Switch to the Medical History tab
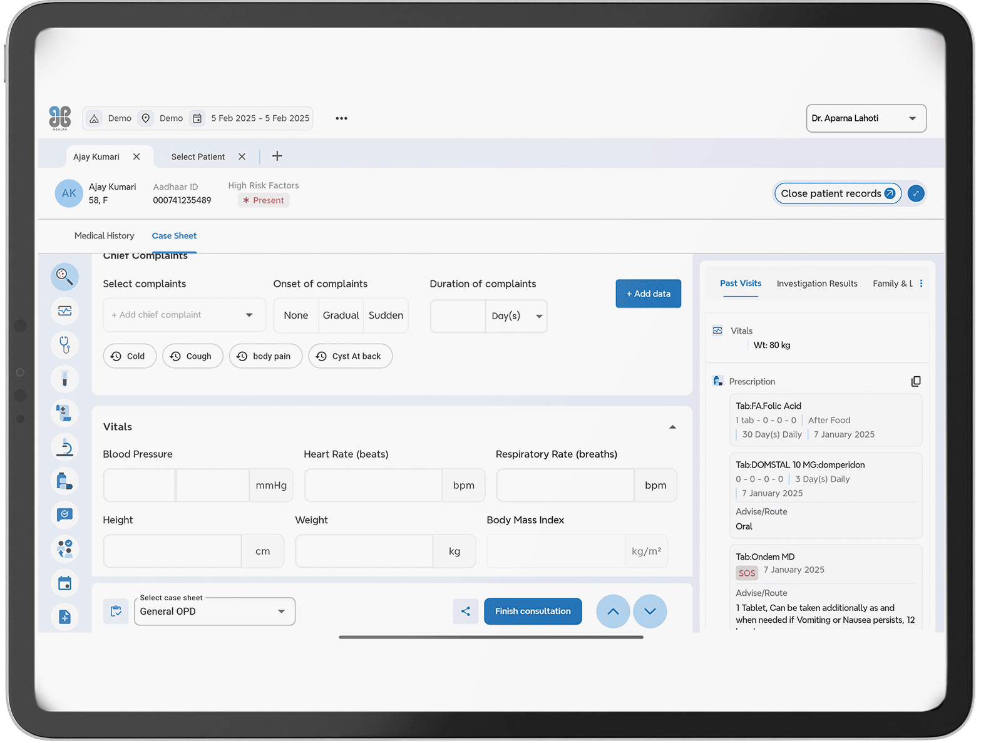This screenshot has width=981, height=743. pos(104,236)
